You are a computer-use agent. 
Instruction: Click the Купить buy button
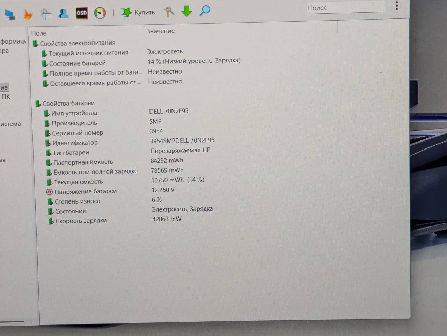(x=138, y=13)
